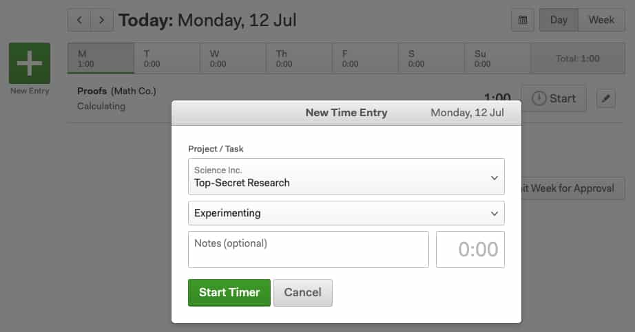Click the green plus New Entry icon

click(x=30, y=63)
